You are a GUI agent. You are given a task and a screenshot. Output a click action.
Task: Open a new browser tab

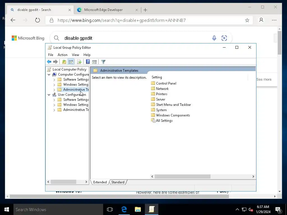(x=145, y=10)
